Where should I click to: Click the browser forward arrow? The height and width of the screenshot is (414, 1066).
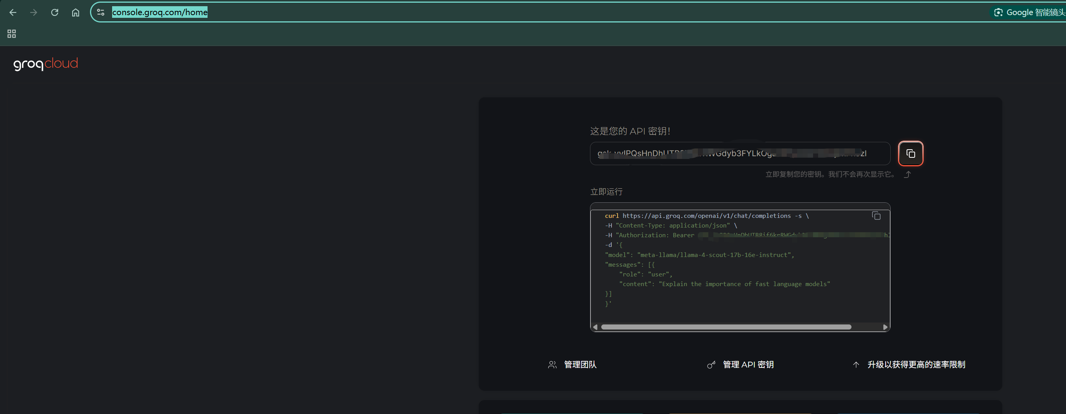tap(33, 12)
